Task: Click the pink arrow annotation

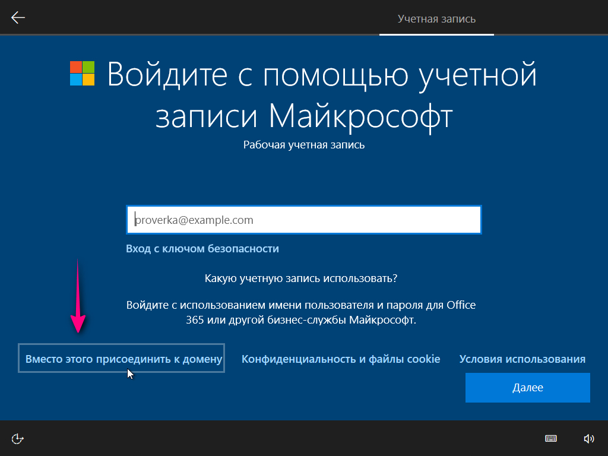Action: [x=78, y=297]
